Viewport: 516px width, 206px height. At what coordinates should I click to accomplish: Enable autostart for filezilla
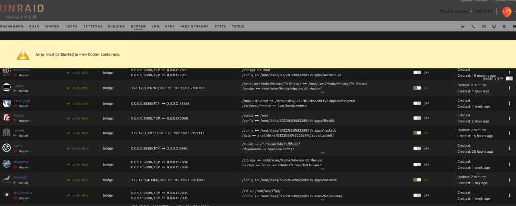[x=417, y=118]
